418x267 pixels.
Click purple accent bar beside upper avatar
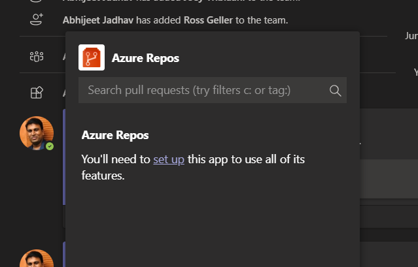point(64,163)
